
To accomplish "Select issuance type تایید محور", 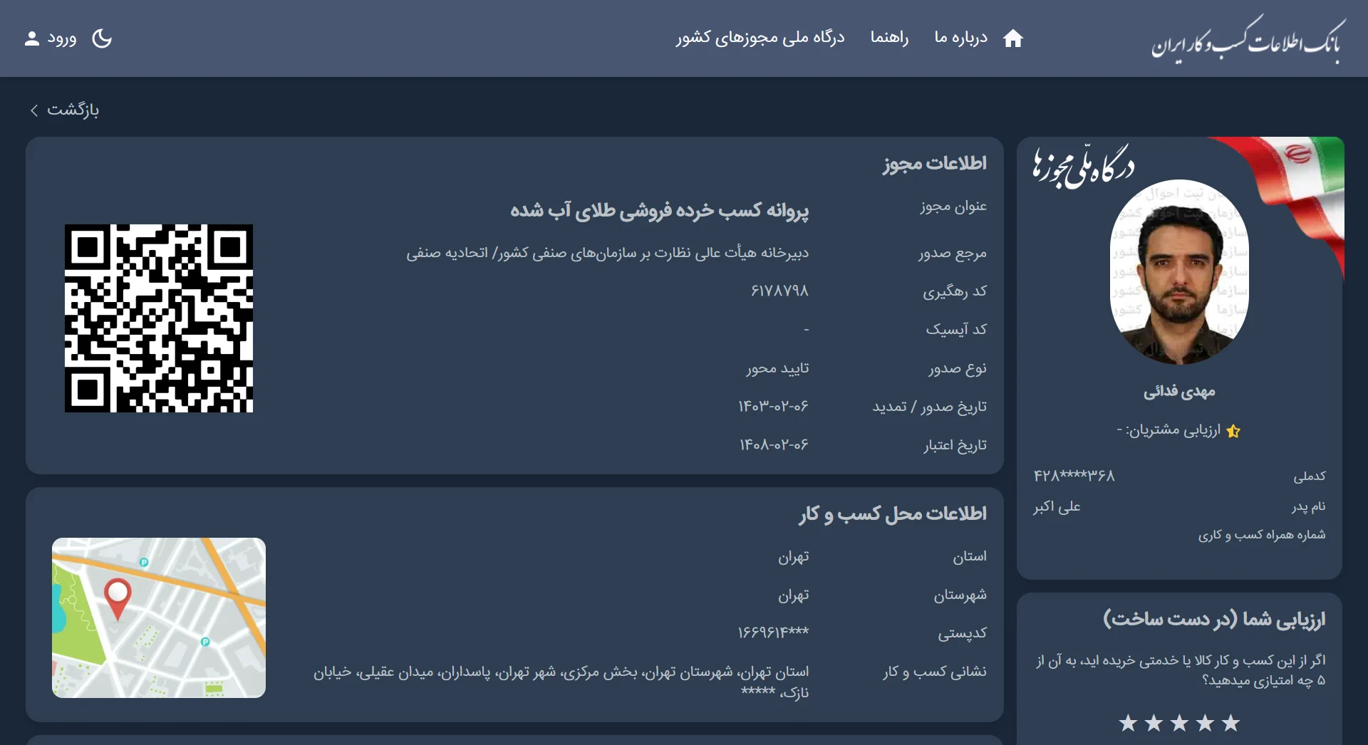I will pos(777,368).
